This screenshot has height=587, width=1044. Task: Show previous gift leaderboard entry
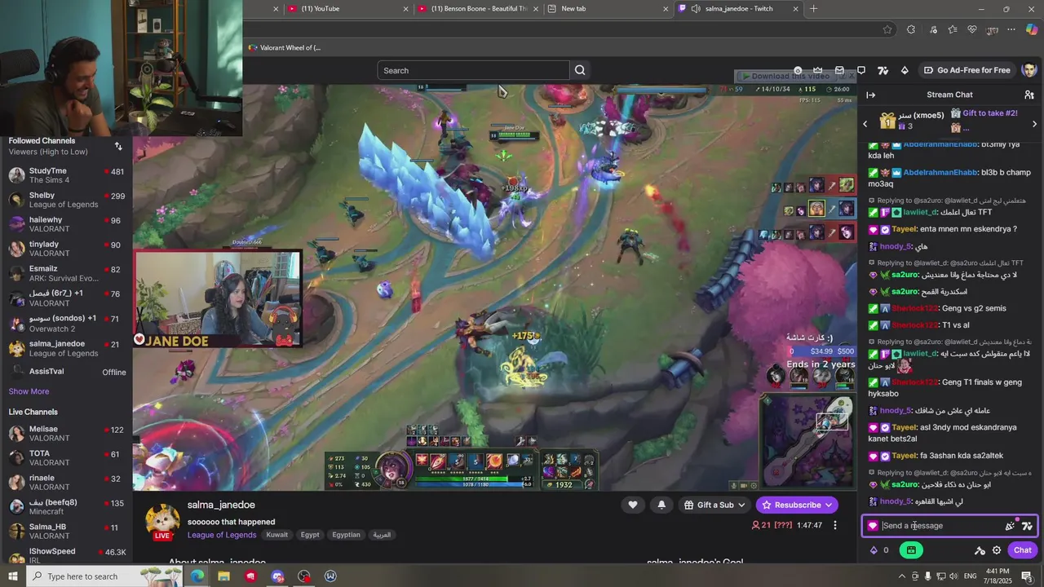coord(865,124)
